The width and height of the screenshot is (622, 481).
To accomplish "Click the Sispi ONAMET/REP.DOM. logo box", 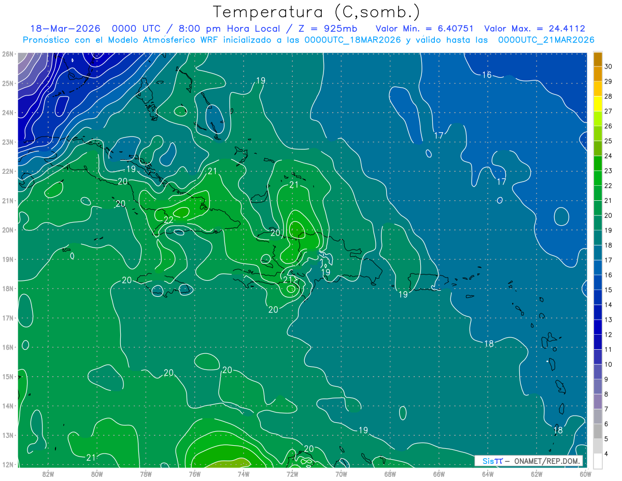I will (529, 461).
